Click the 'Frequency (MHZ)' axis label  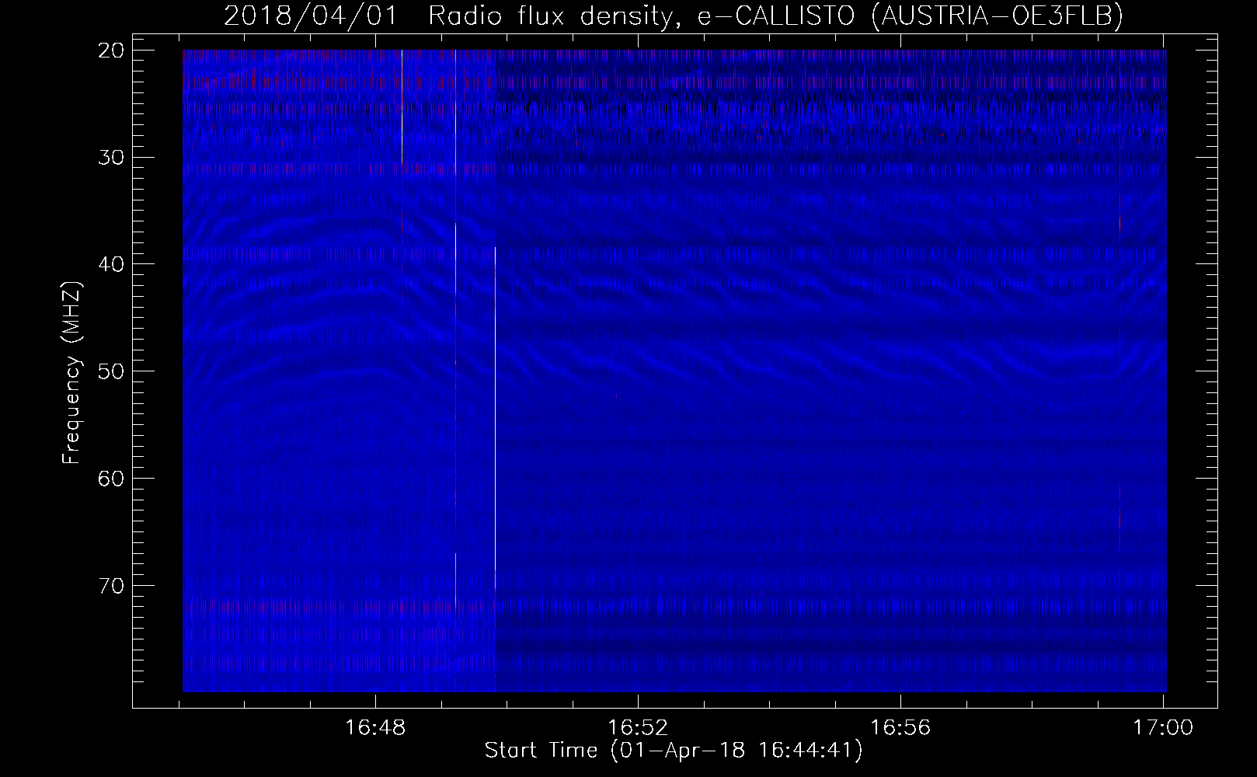tap(71, 372)
